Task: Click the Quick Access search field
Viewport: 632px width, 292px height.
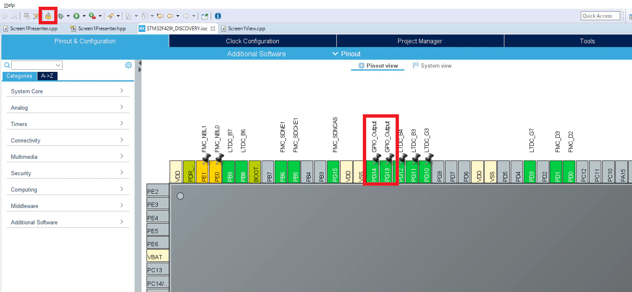Action: [x=601, y=16]
